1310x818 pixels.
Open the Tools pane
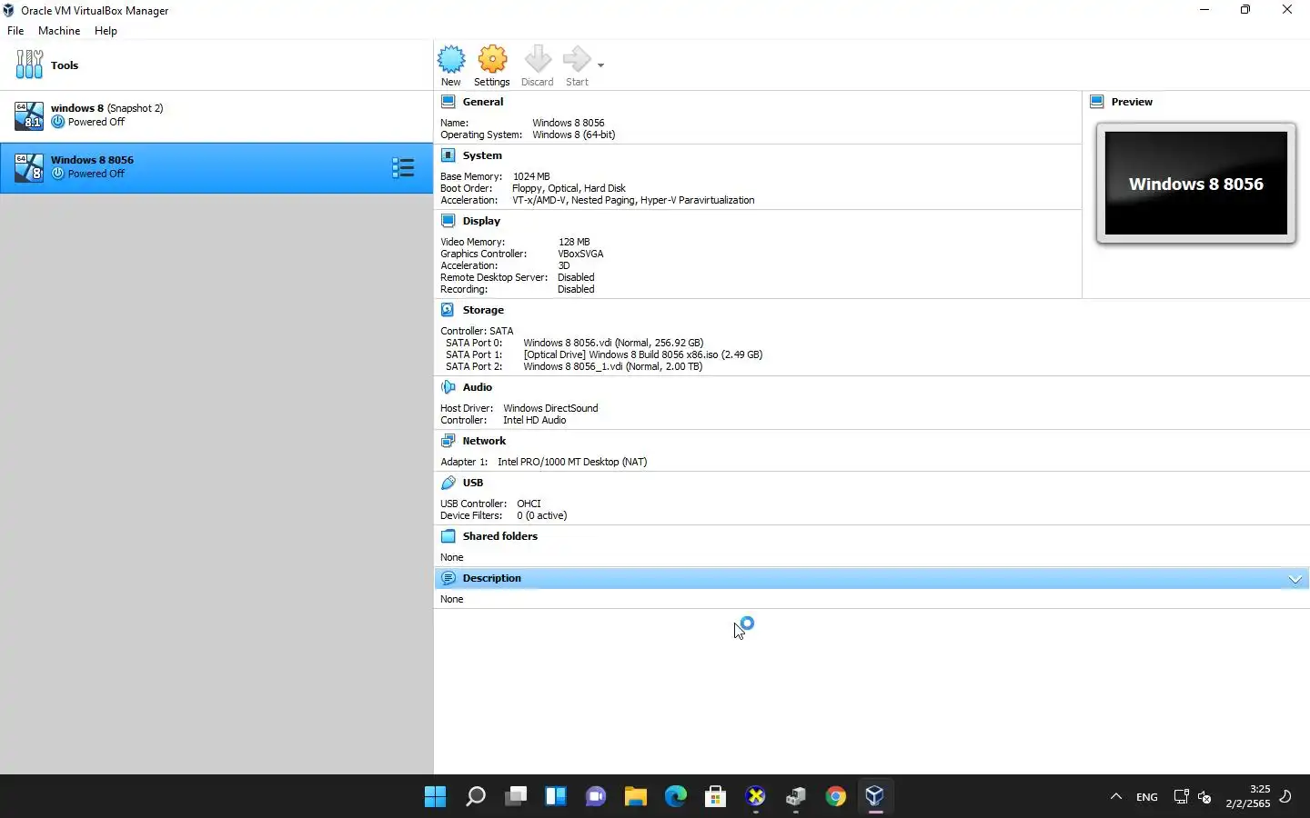217,65
